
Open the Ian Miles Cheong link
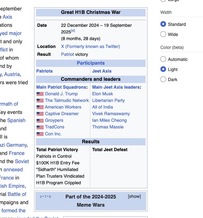[x=110, y=121]
